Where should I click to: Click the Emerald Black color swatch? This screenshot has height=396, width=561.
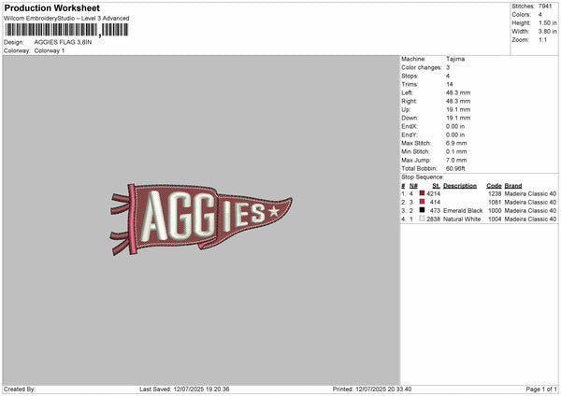click(x=423, y=210)
